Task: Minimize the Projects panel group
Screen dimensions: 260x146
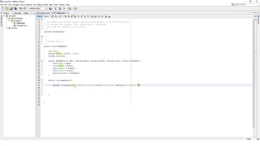Action: [34, 13]
